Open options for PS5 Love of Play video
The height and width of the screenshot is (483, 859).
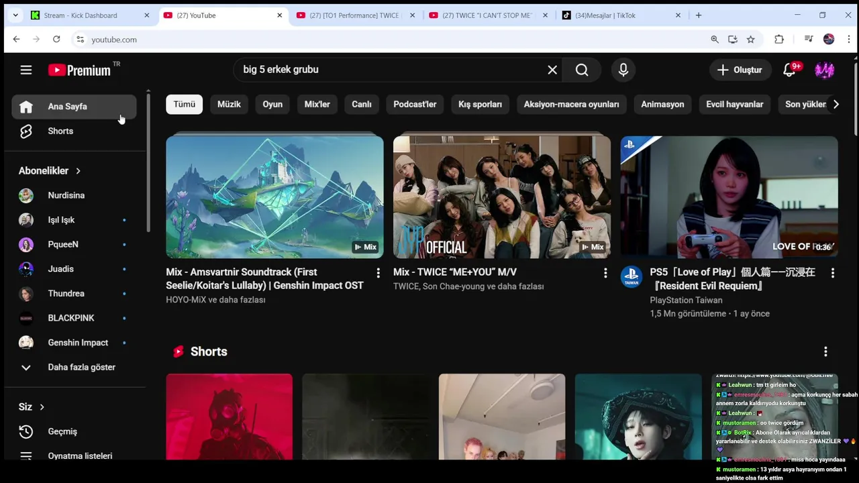(x=833, y=273)
